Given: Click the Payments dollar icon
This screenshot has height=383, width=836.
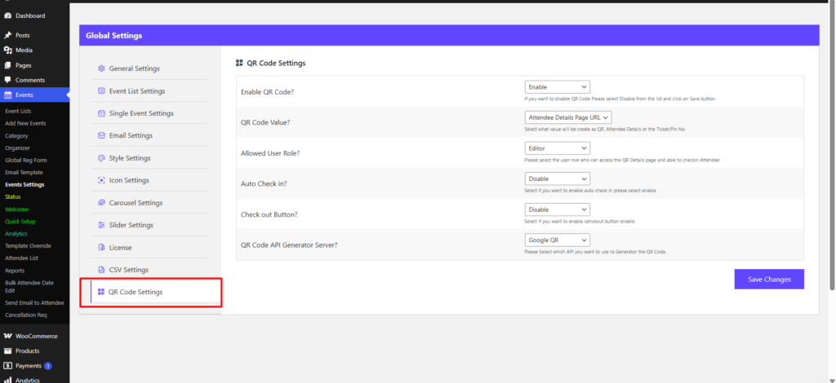Looking at the screenshot, I should tap(7, 366).
